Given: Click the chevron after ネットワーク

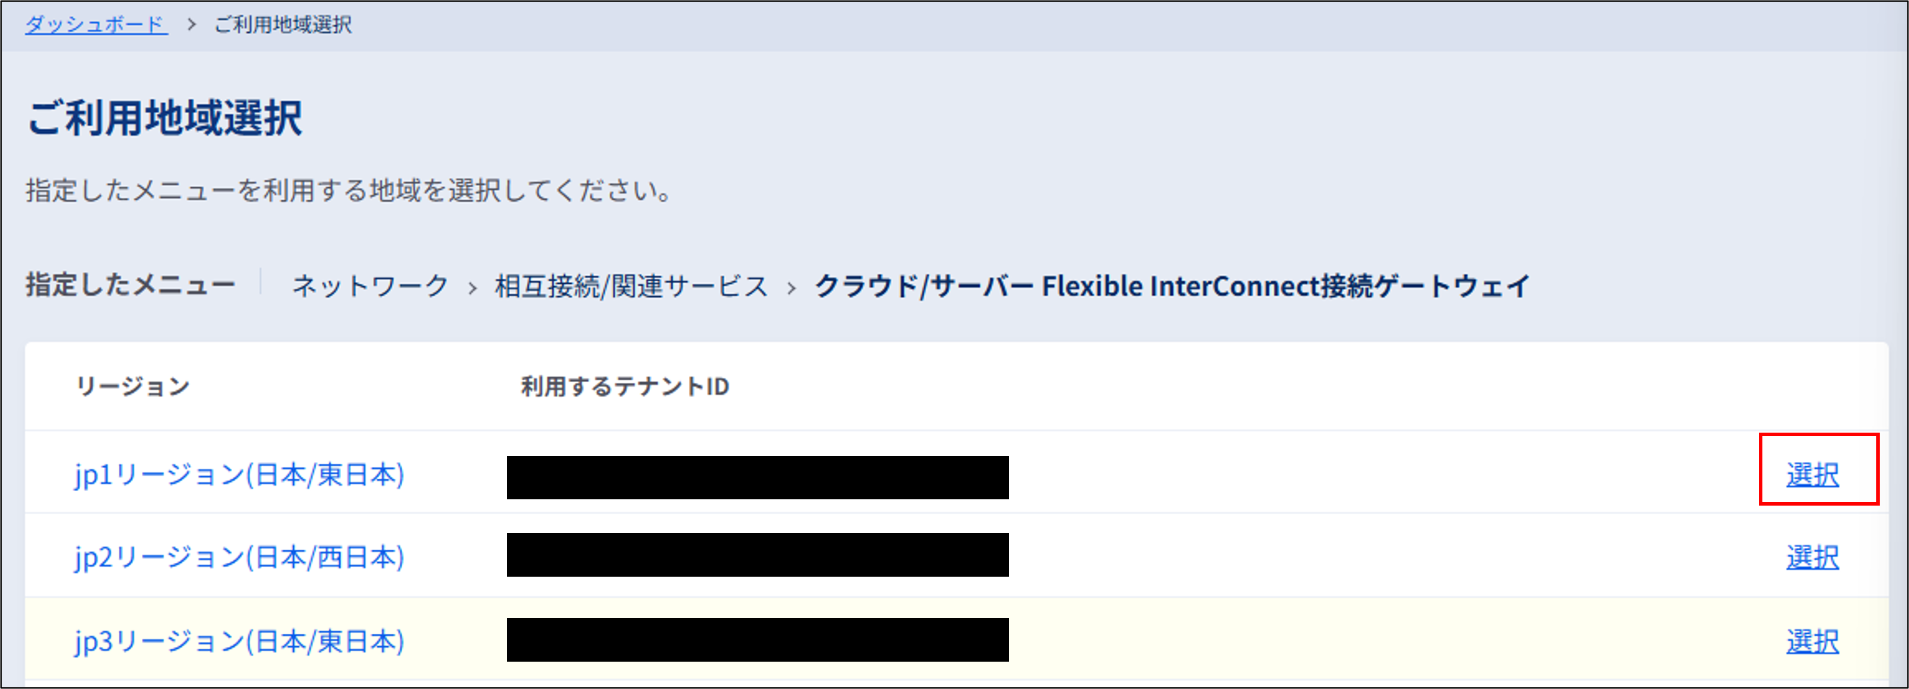Looking at the screenshot, I should (472, 288).
